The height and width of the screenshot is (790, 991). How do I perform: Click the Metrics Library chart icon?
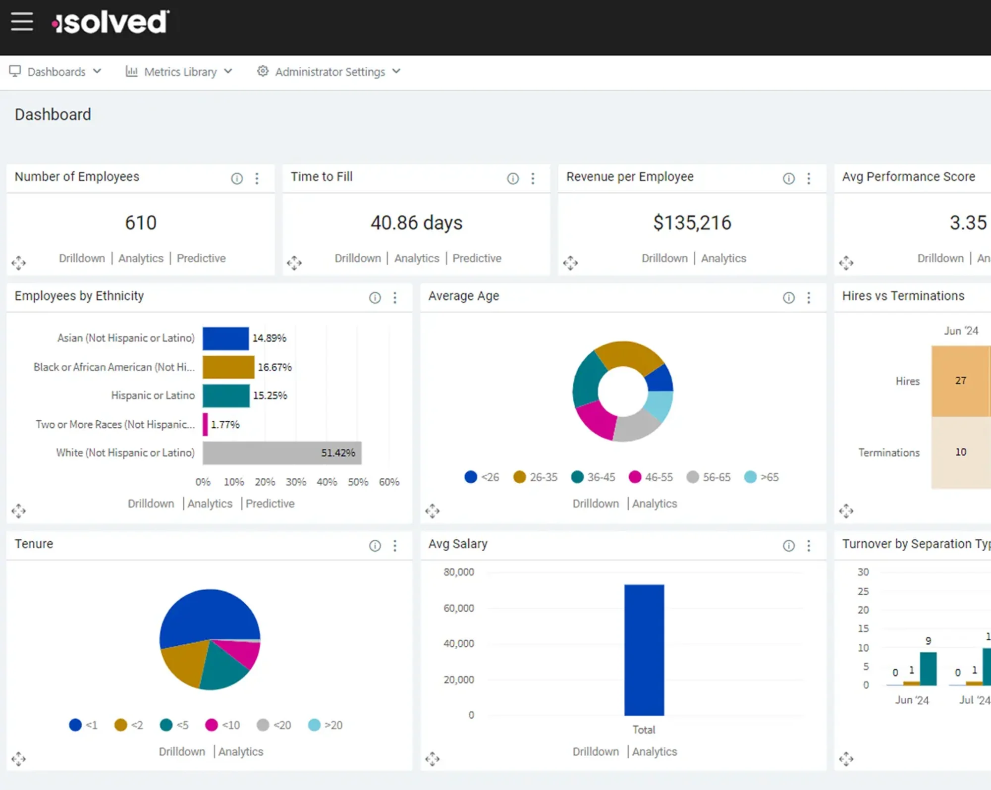pos(132,71)
